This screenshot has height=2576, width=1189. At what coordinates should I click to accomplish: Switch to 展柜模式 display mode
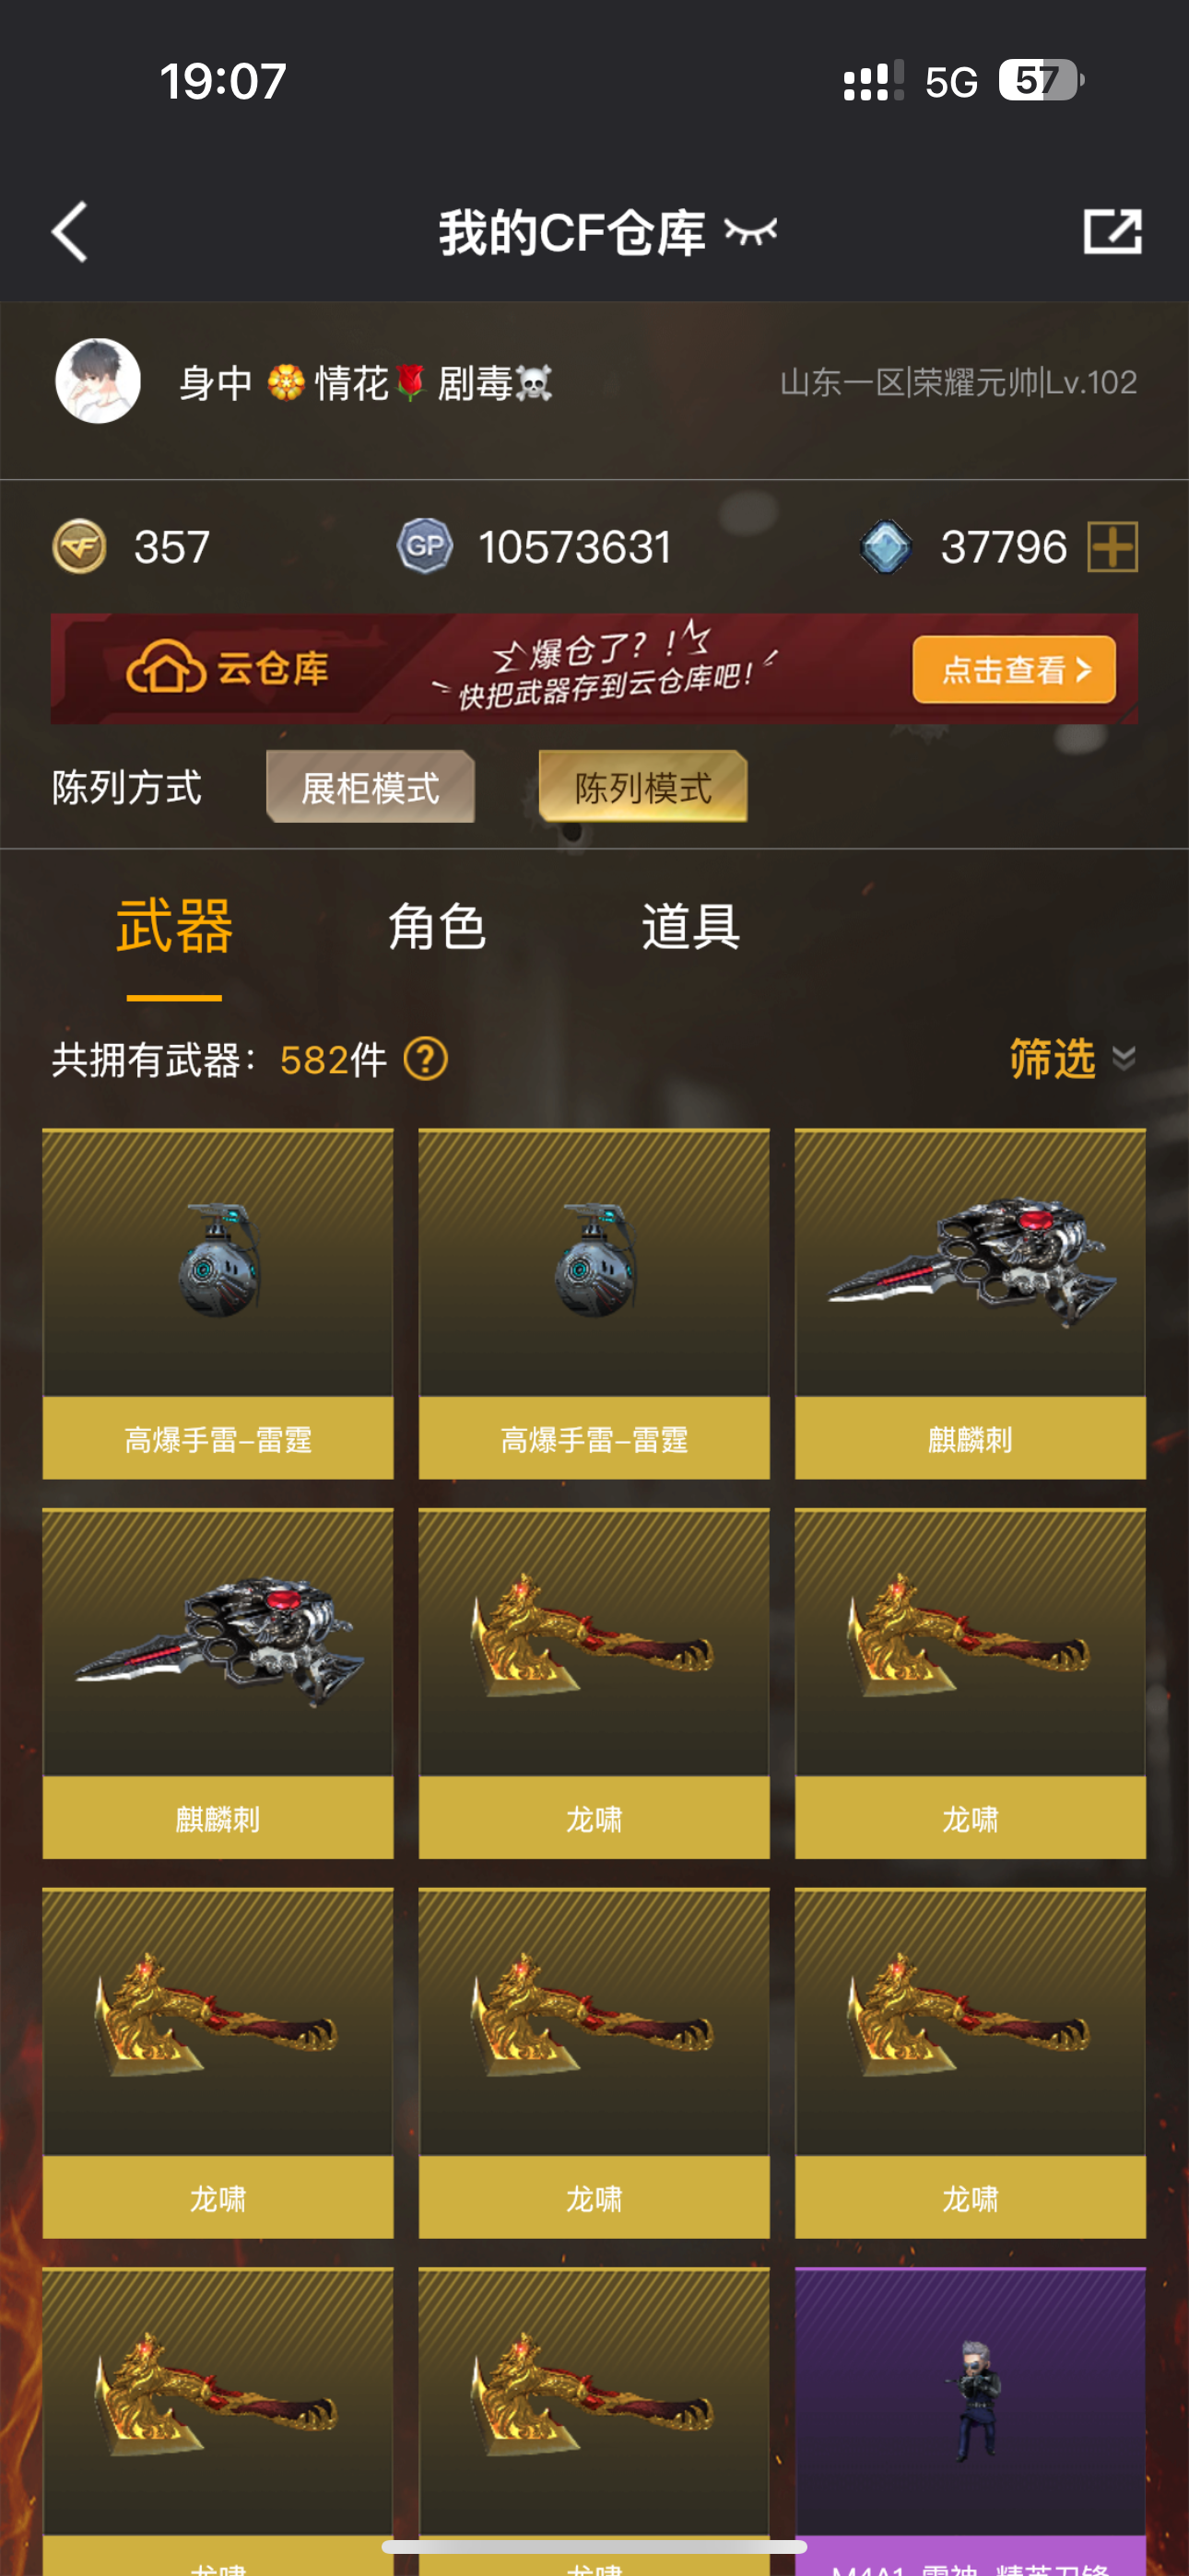tap(371, 787)
